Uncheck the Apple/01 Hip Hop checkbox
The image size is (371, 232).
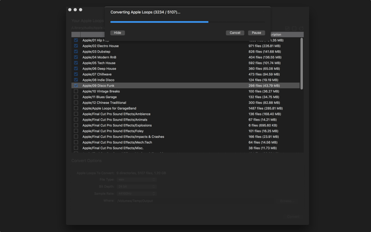pyautogui.click(x=76, y=40)
